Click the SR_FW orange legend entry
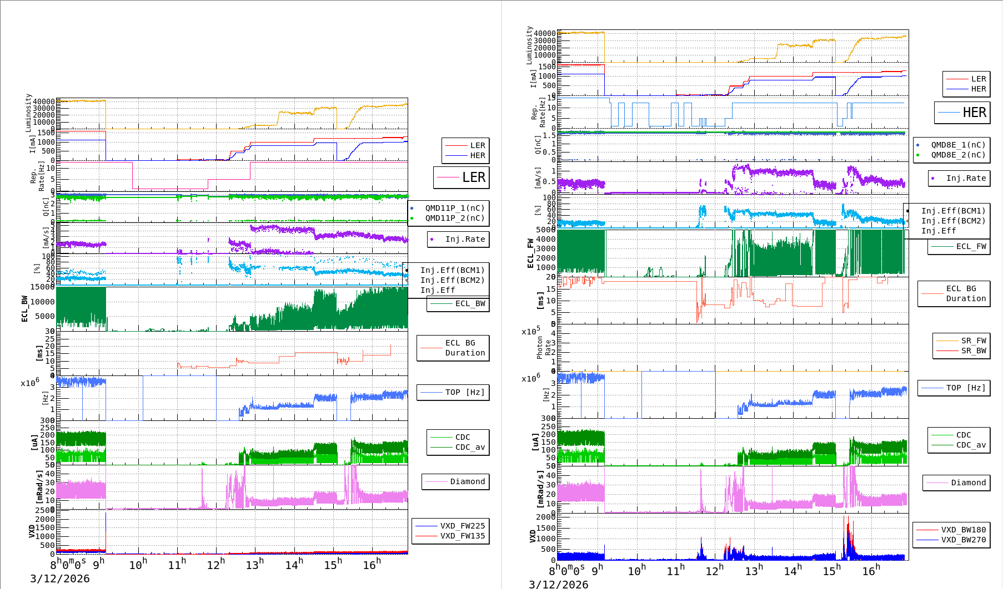1003x589 pixels. click(973, 341)
